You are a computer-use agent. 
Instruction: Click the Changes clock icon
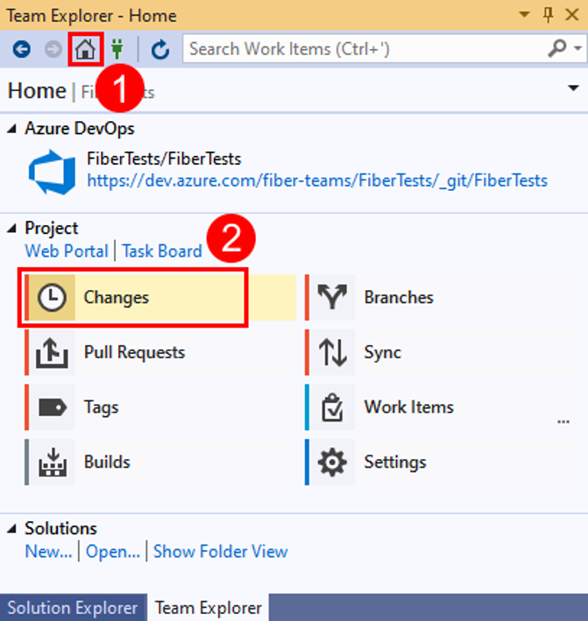click(52, 298)
